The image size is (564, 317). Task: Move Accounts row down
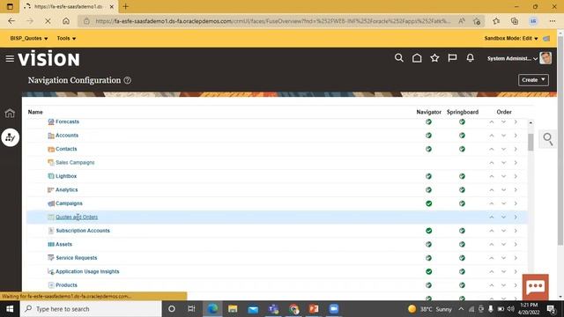click(x=503, y=136)
